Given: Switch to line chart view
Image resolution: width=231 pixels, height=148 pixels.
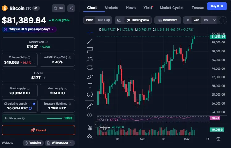Looking at the screenshot, I should [119, 20].
